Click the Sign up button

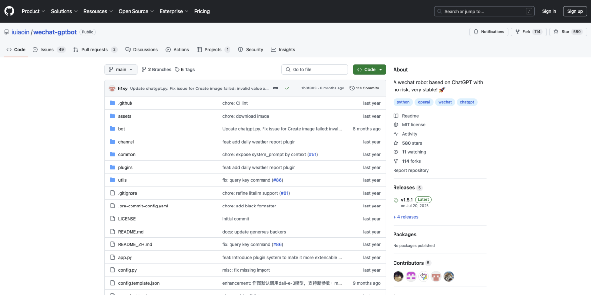(575, 11)
